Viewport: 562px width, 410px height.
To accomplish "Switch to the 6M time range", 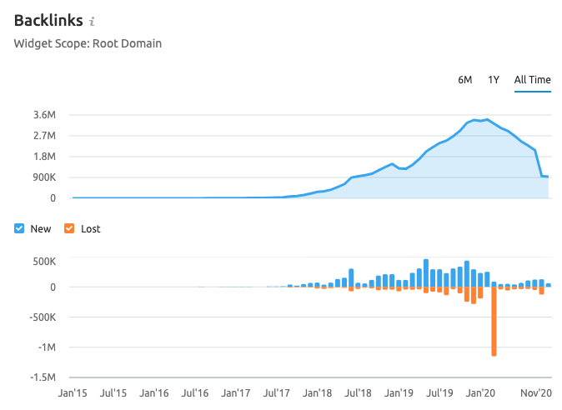I will pyautogui.click(x=465, y=79).
